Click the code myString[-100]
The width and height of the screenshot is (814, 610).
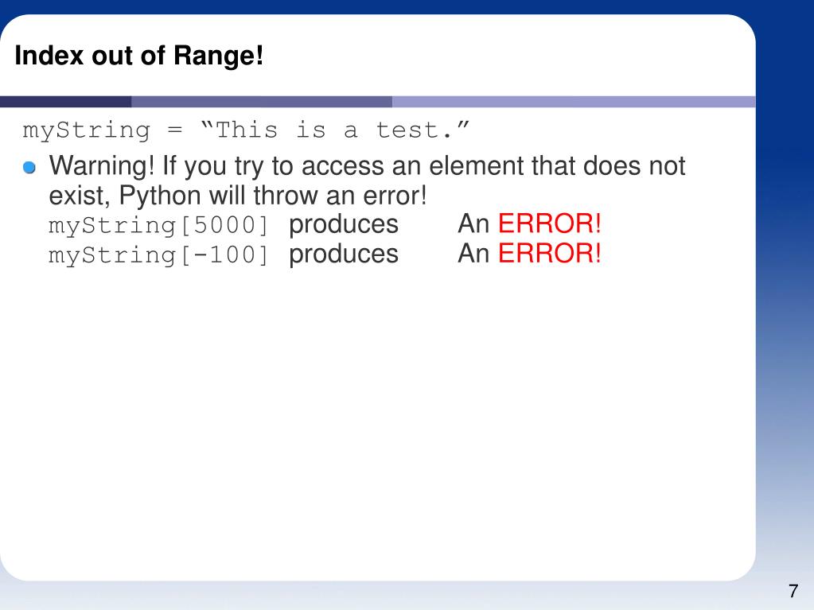click(158, 254)
